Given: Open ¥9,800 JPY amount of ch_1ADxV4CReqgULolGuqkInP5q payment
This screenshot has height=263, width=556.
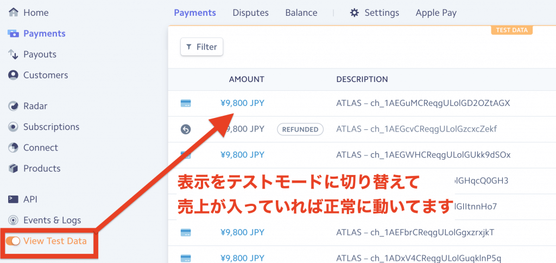Looking at the screenshot, I should click(242, 259).
